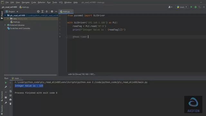Click the print statement code line
The width and height of the screenshot is (206, 116).
(99, 30)
